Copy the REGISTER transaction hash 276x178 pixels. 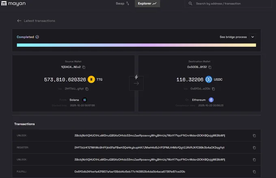click(x=254, y=148)
